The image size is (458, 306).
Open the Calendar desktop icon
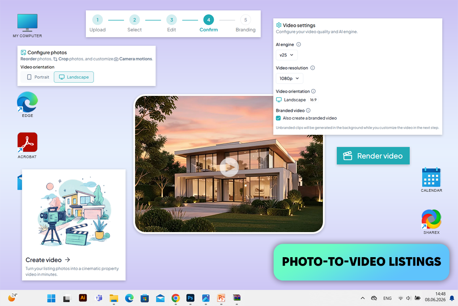click(x=432, y=180)
